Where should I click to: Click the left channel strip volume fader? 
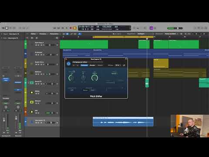[4, 119]
